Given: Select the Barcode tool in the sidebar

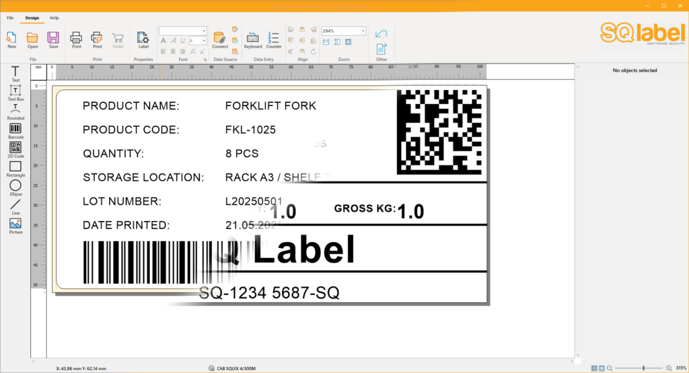Looking at the screenshot, I should (15, 128).
